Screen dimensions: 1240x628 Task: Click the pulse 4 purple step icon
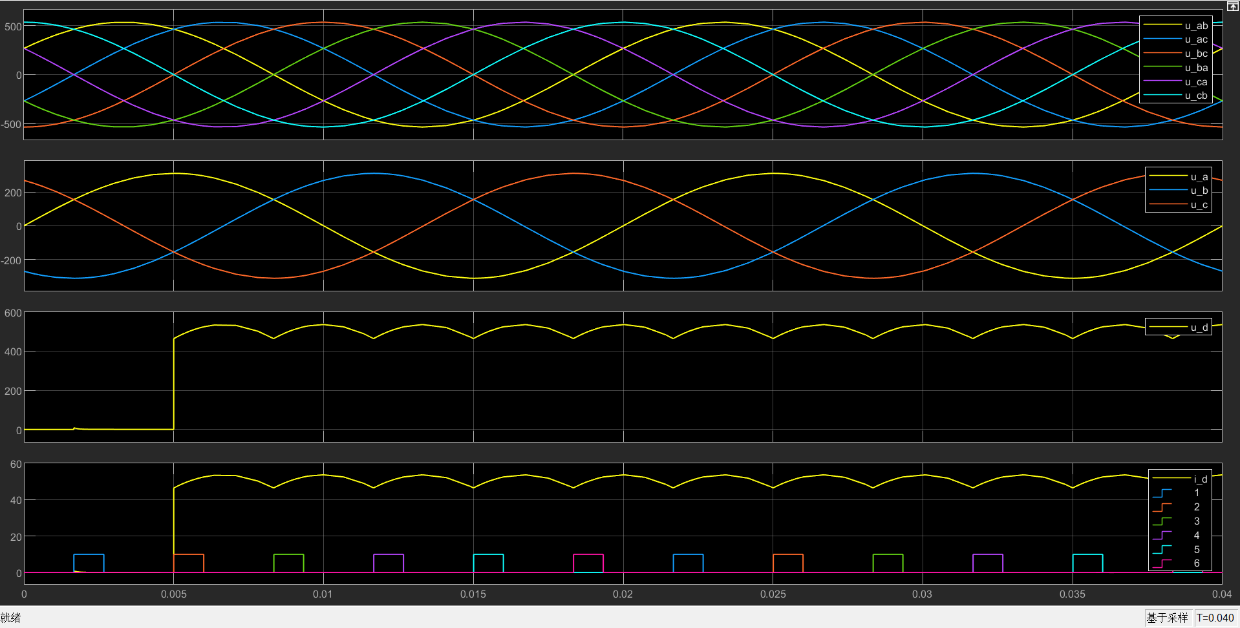pos(1162,536)
